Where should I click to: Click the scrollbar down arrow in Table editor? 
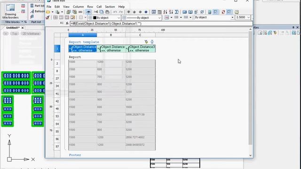coord(250,155)
